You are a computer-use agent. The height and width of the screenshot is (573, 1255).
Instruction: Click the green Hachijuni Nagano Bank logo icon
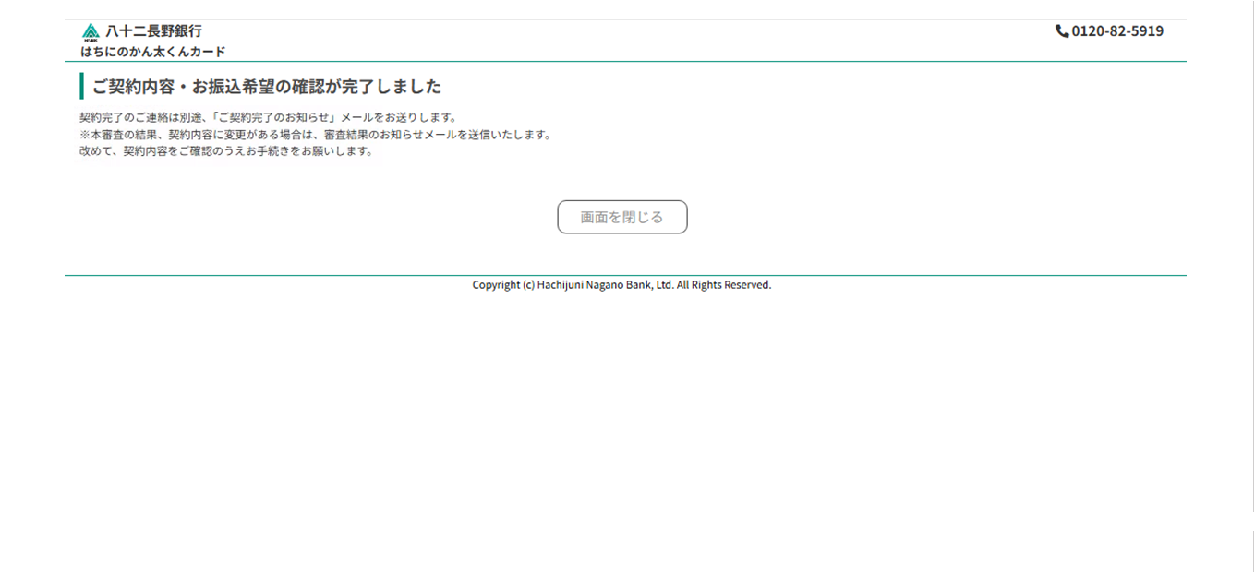click(91, 32)
